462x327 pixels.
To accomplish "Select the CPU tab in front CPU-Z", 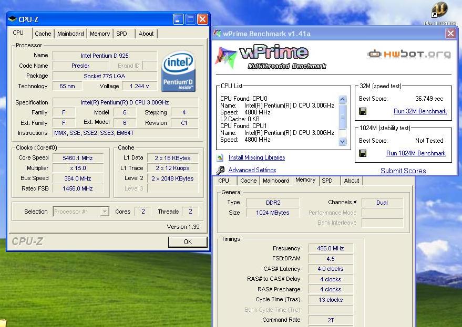I will [x=18, y=33].
